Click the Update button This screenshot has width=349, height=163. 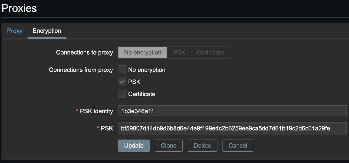tap(134, 146)
